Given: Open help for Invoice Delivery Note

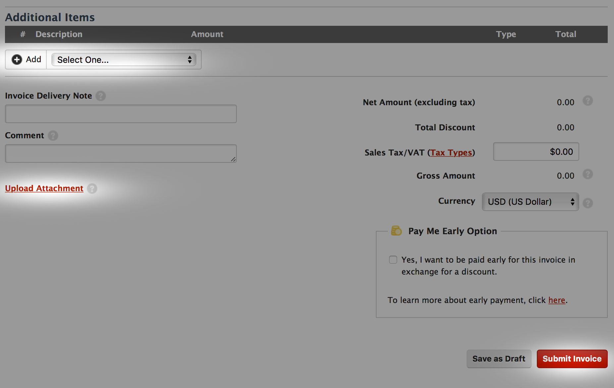Looking at the screenshot, I should (x=101, y=96).
